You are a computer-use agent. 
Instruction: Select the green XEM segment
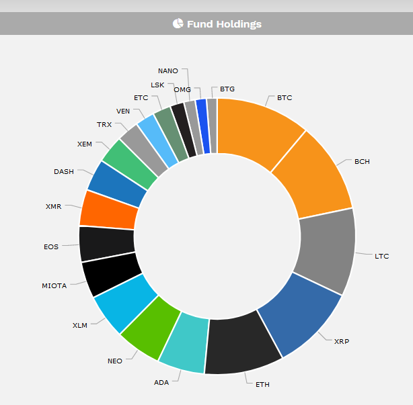pyautogui.click(x=130, y=165)
